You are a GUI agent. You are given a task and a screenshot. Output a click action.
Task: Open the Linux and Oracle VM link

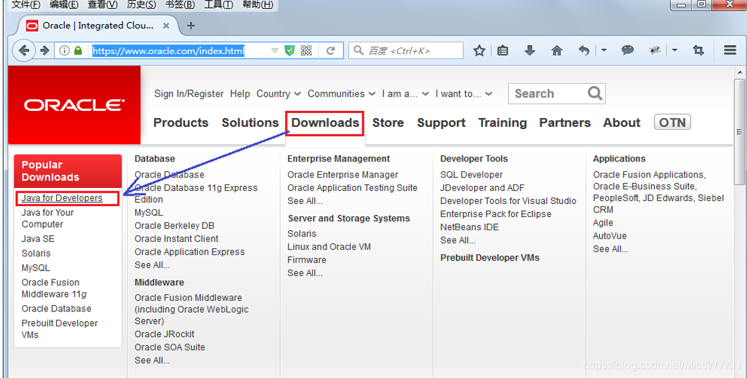tap(329, 247)
